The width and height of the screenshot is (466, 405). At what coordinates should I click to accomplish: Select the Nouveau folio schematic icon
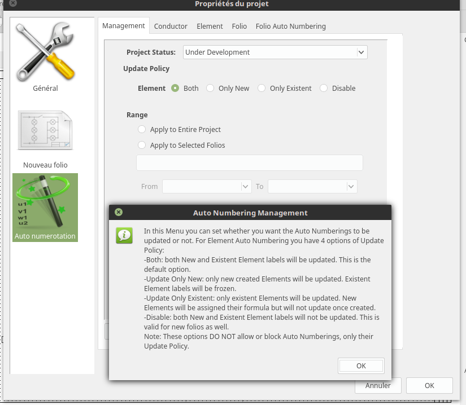[x=45, y=130]
